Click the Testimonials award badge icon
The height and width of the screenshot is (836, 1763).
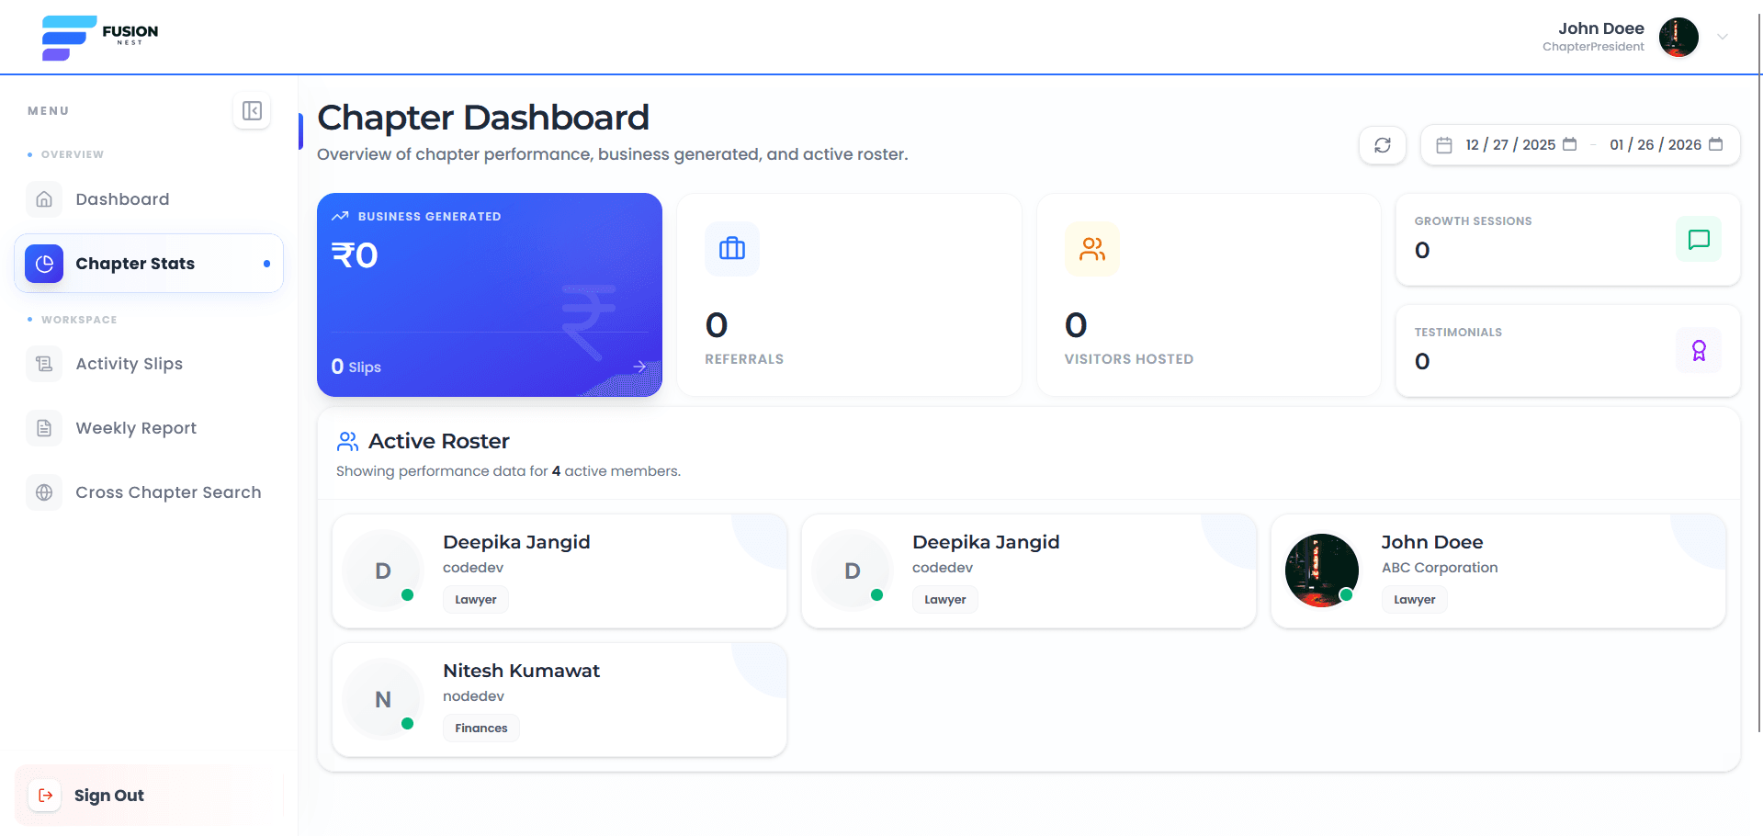(1699, 350)
